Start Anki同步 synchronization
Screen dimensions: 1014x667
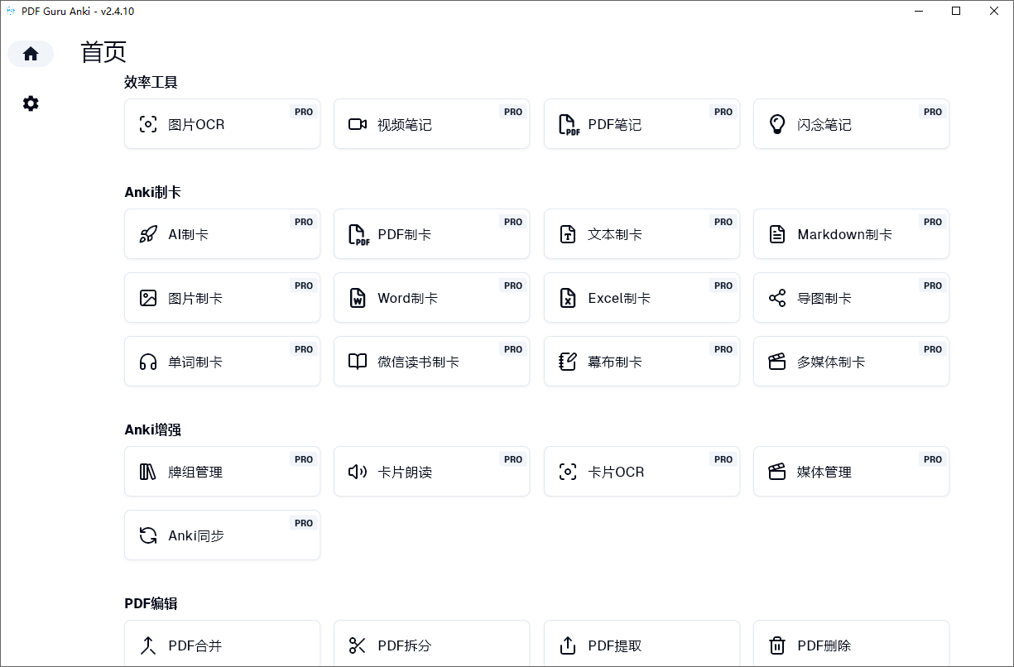click(222, 535)
